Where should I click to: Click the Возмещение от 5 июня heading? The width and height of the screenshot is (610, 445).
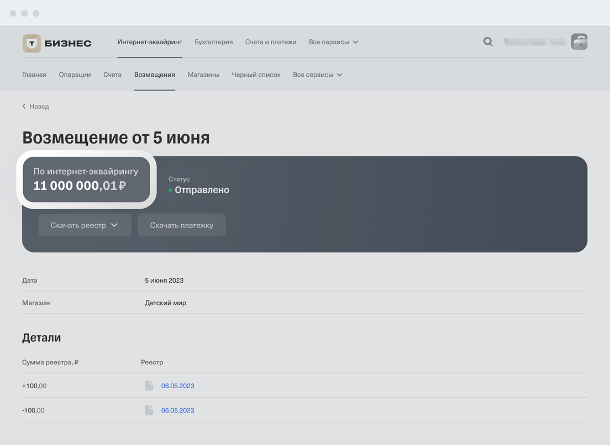coord(116,137)
